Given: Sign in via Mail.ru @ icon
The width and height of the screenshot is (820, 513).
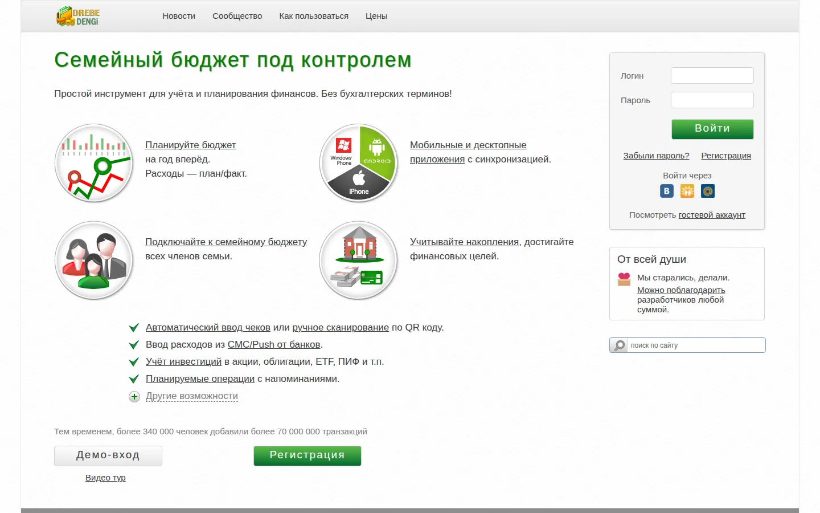Looking at the screenshot, I should click(708, 191).
